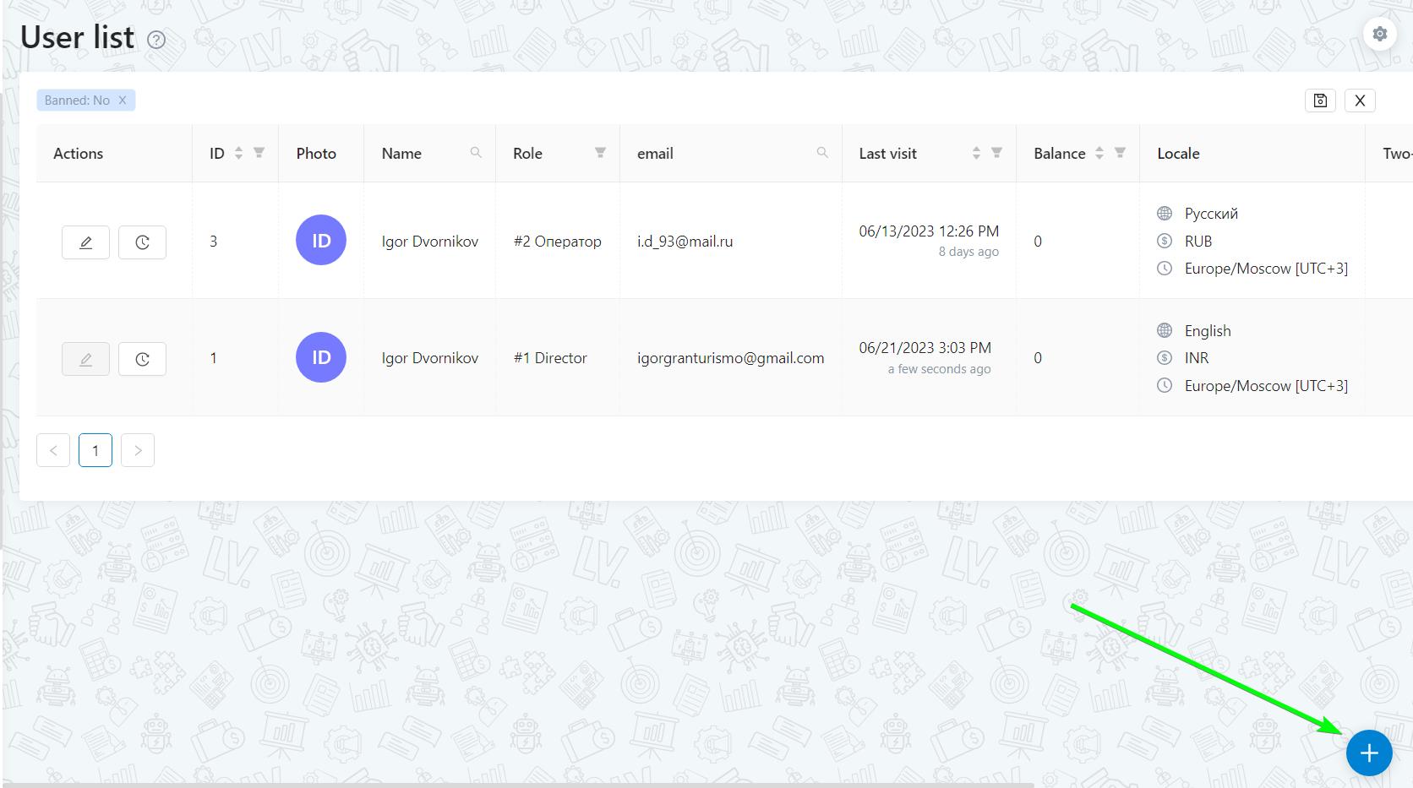Go to the next page of users

click(x=137, y=449)
